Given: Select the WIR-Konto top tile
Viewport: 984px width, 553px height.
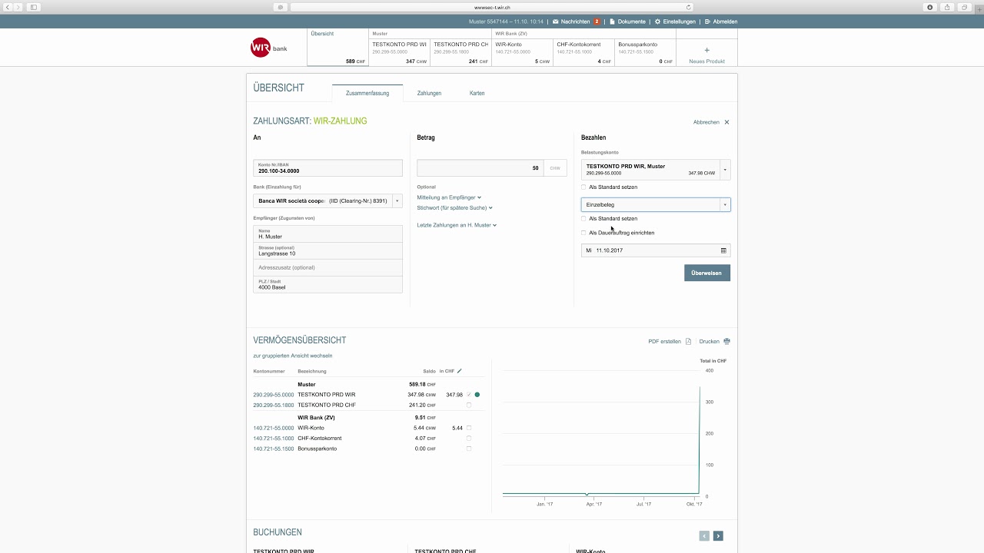Looking at the screenshot, I should click(522, 52).
